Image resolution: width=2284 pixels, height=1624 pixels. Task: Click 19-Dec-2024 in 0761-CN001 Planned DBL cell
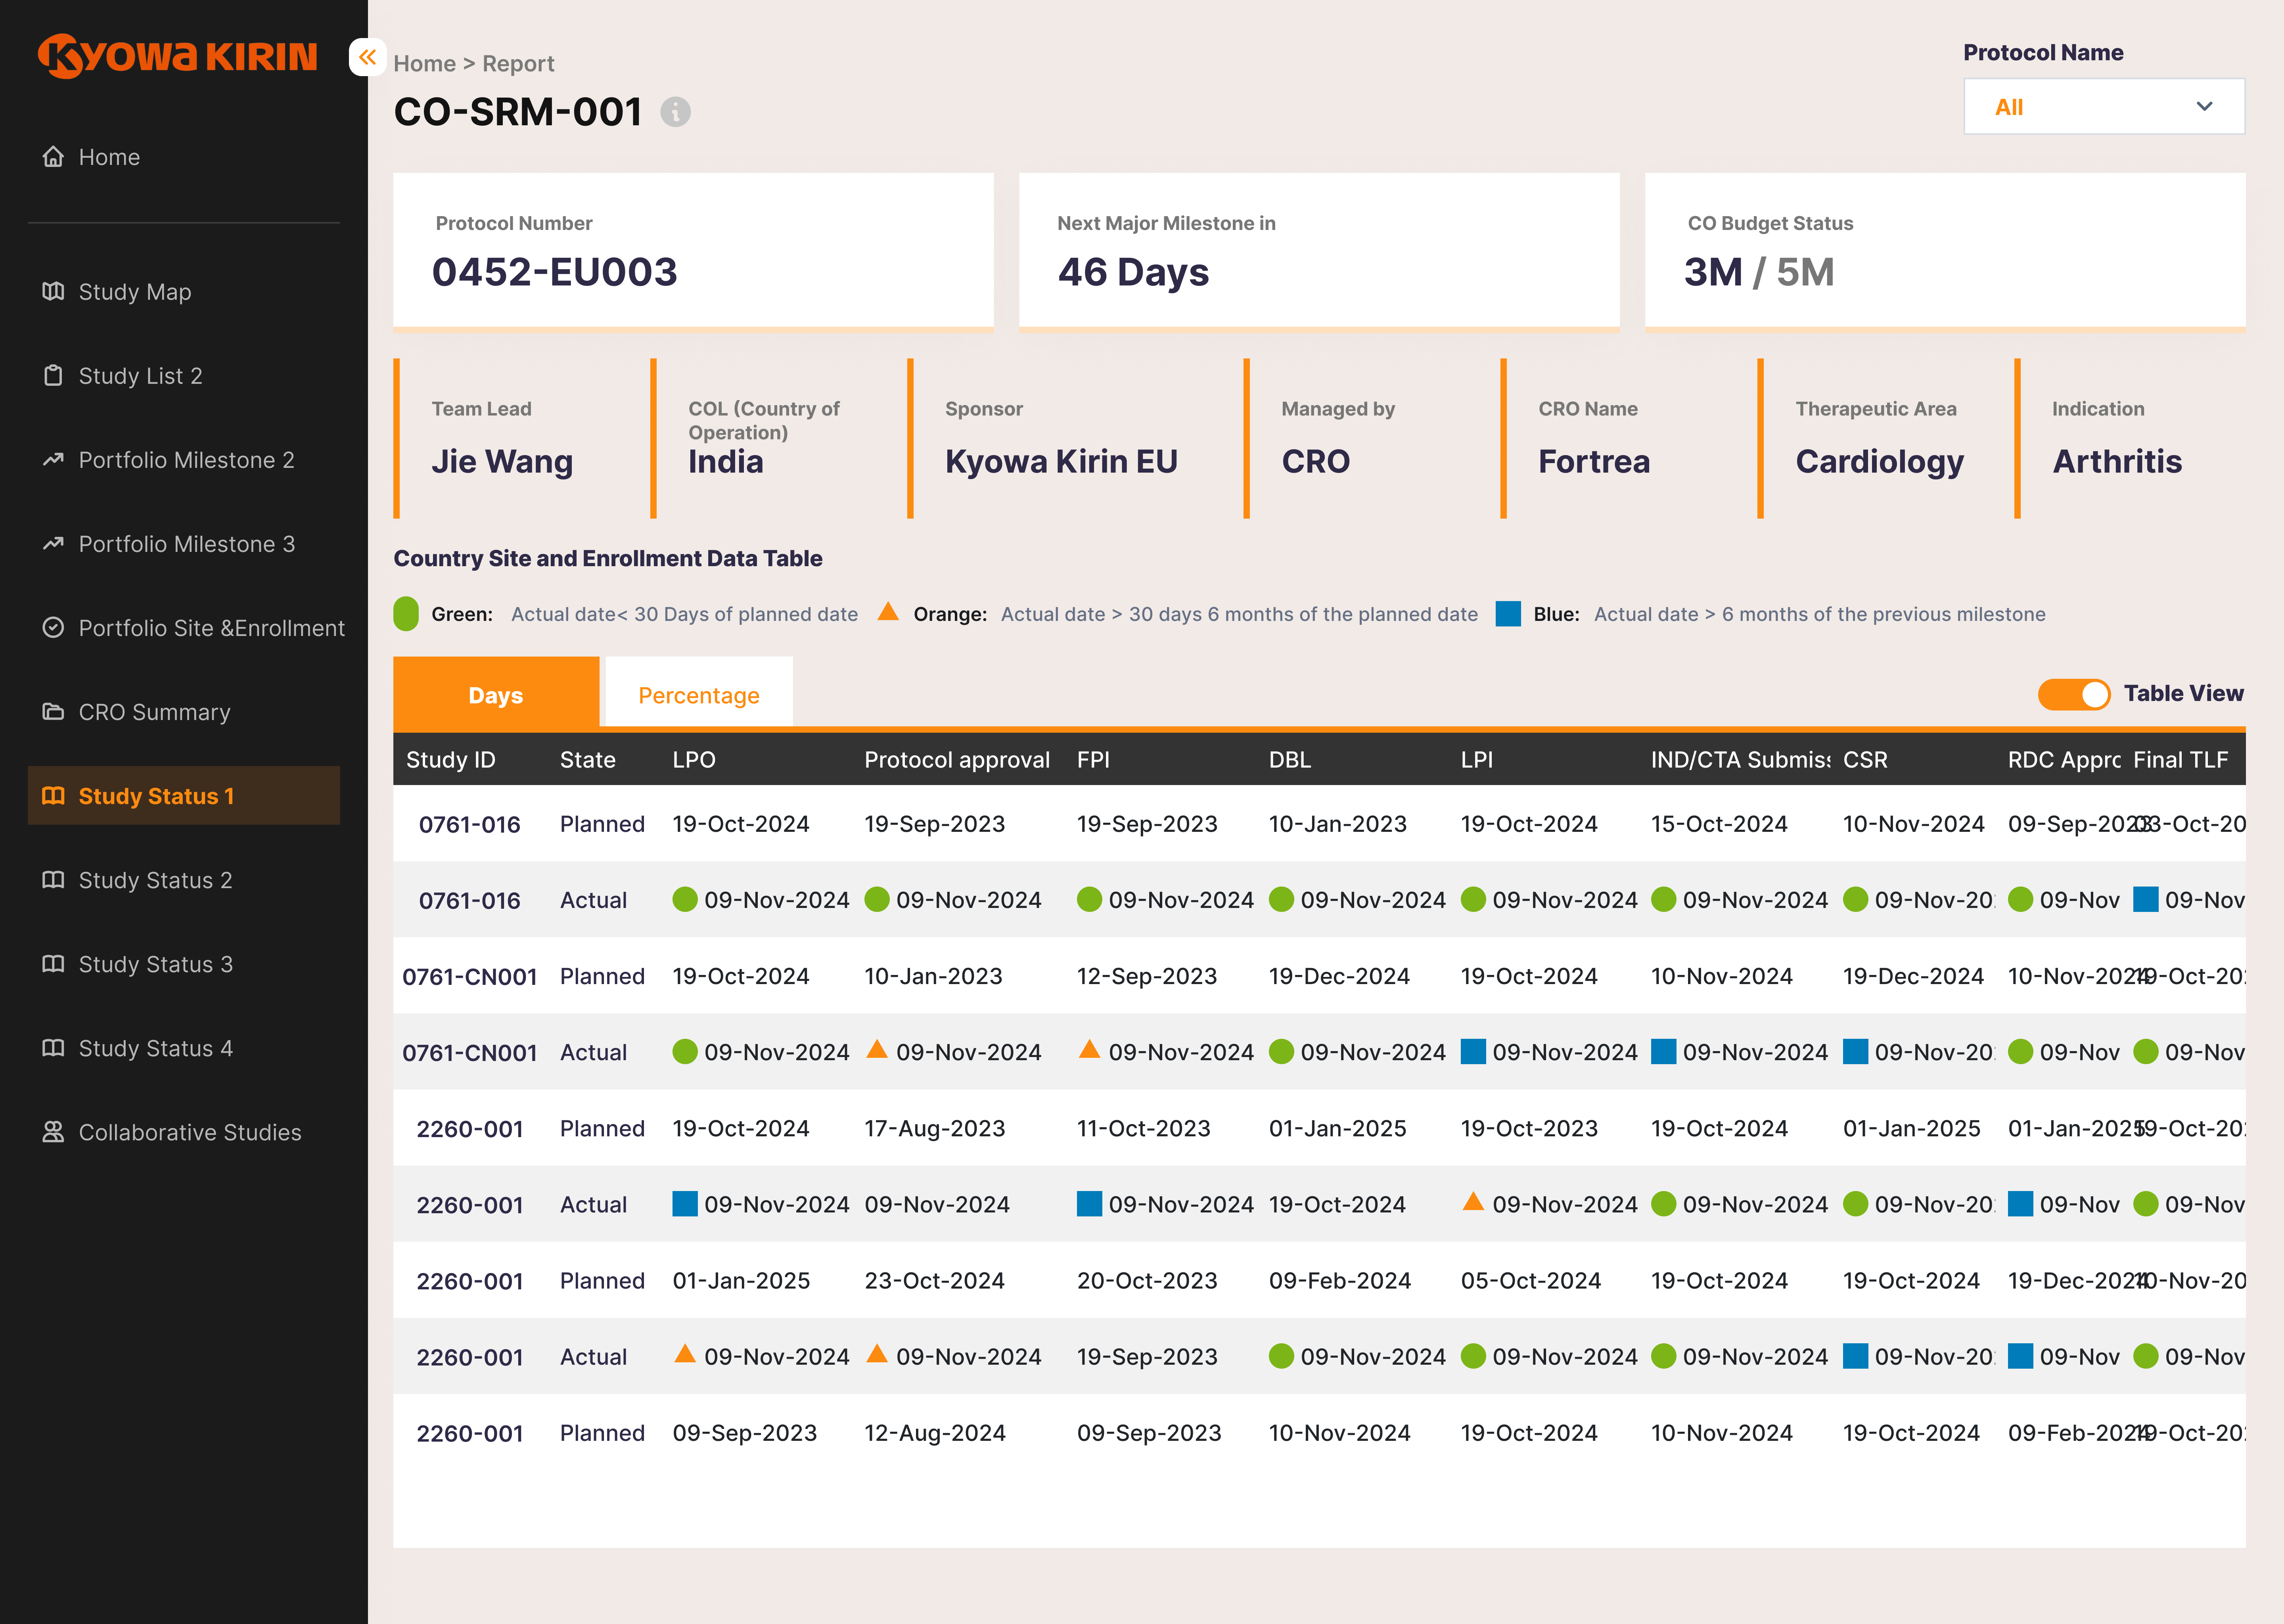coord(1339,976)
